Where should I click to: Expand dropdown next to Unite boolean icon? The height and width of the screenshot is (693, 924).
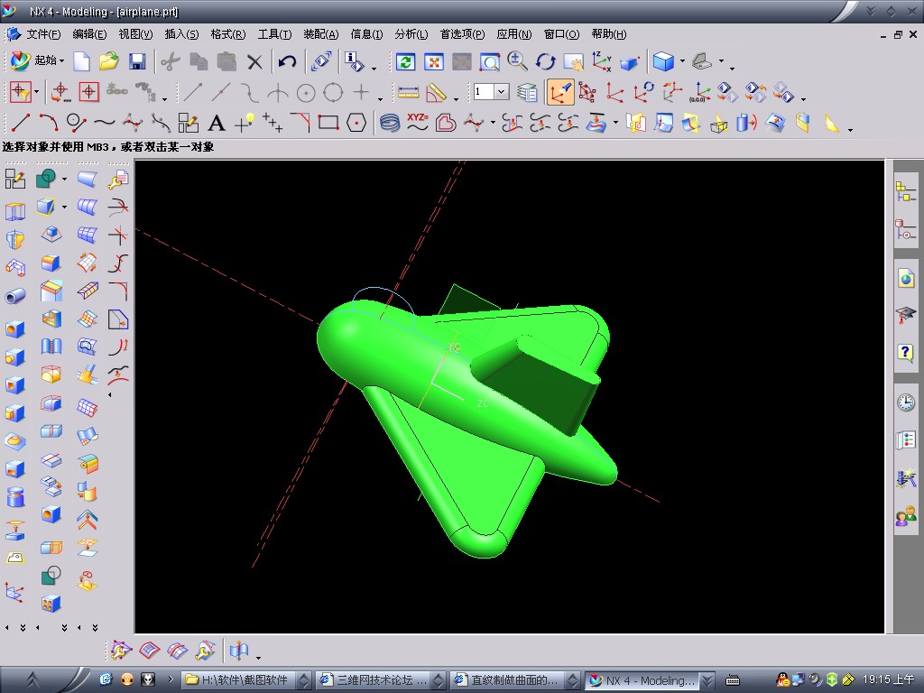click(x=64, y=179)
